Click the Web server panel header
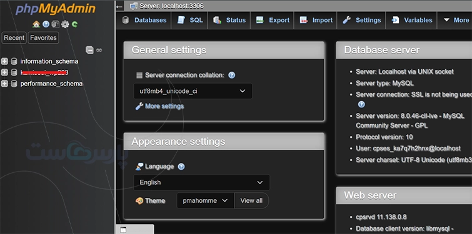This screenshot has height=234, width=472. pos(404,195)
